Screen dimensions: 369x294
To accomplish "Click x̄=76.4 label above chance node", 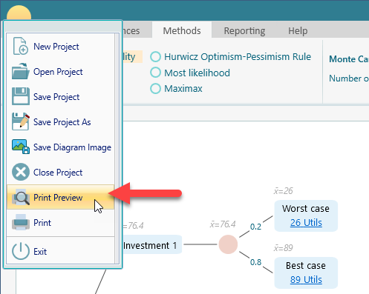I will 223,224.
